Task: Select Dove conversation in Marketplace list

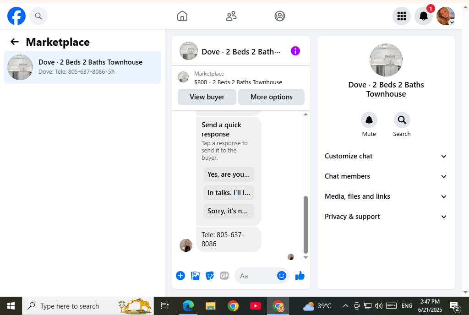Action: click(82, 67)
